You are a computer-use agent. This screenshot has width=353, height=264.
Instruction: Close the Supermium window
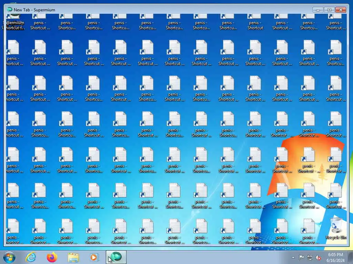coord(341,10)
